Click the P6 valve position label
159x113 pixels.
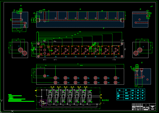[x=95, y=57]
